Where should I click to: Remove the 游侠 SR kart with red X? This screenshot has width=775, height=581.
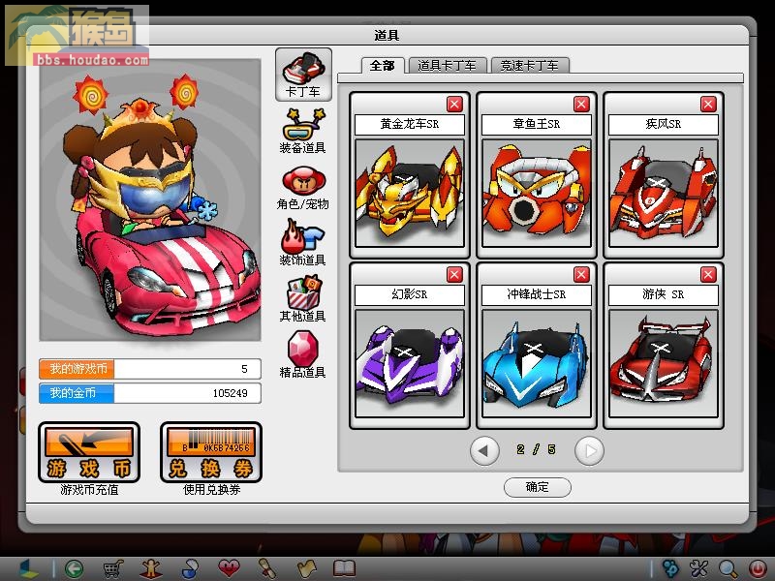point(709,275)
